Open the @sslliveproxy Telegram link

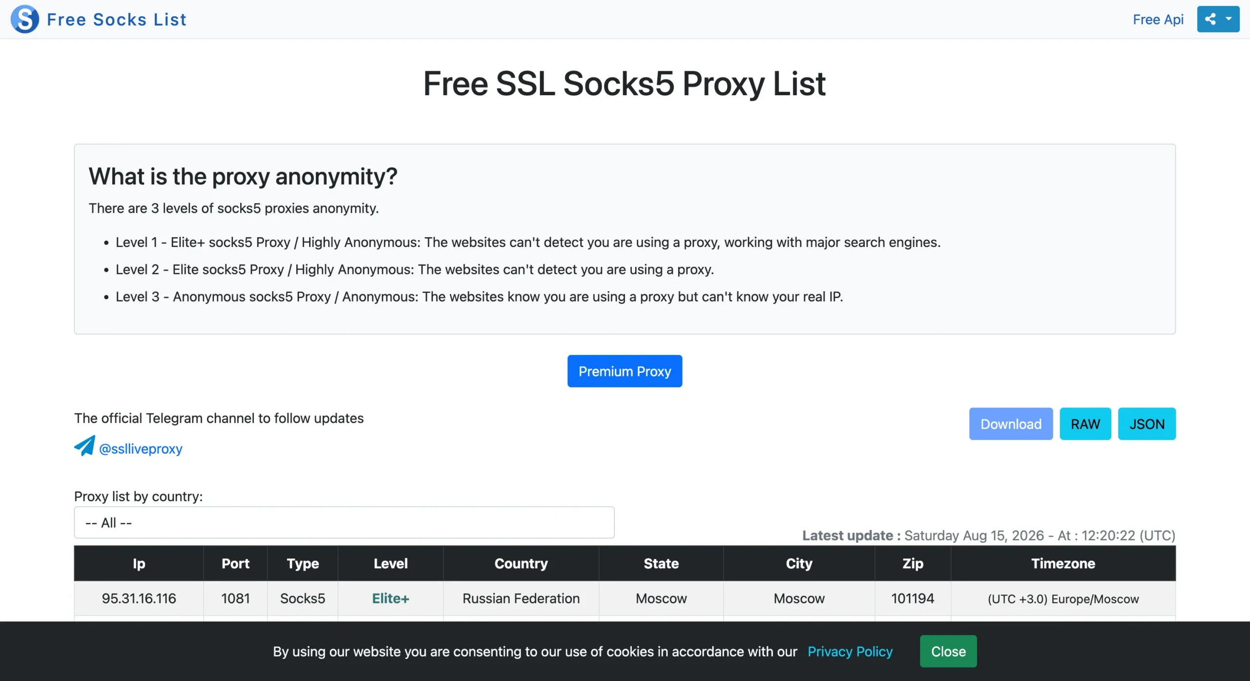pos(141,449)
